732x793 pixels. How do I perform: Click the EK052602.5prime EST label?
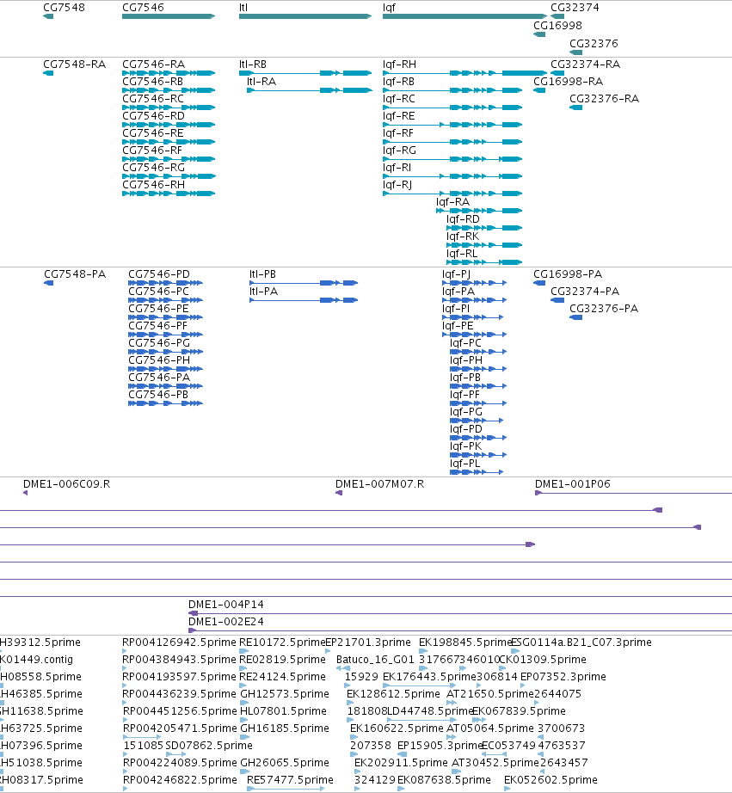point(551,780)
